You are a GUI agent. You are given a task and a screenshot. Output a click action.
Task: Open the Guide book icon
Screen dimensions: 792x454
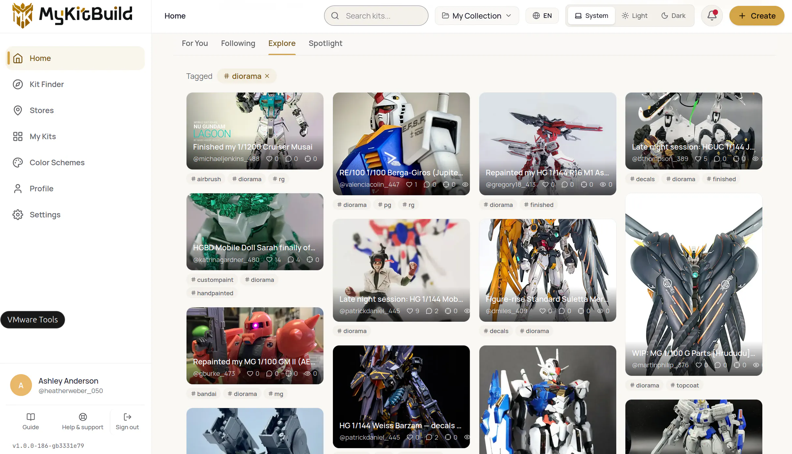pyautogui.click(x=31, y=417)
